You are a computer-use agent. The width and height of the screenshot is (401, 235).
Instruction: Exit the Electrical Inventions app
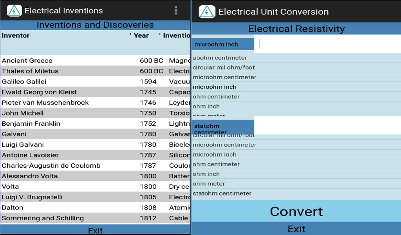pos(95,230)
